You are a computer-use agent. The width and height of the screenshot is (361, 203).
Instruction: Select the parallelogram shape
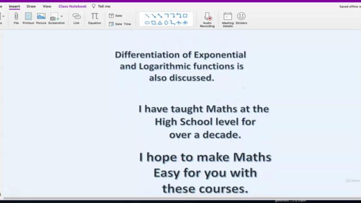[153, 23]
